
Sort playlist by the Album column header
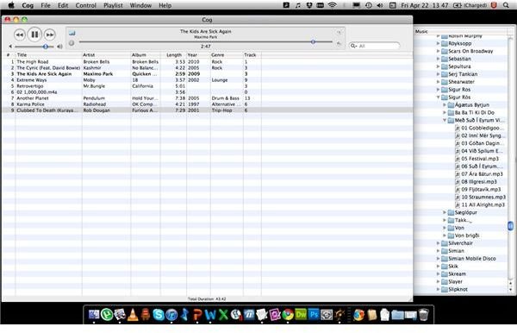(146, 55)
